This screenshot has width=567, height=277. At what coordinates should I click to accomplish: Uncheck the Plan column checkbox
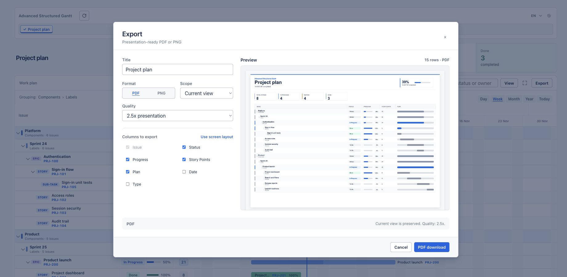[x=128, y=172]
